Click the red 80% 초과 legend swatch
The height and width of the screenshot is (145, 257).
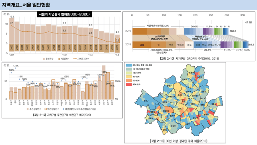[x=129, y=85]
